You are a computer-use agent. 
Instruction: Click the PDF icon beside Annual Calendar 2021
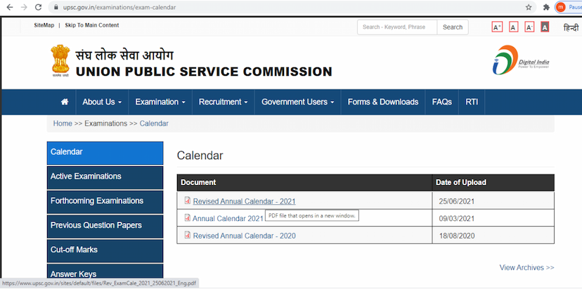[188, 218]
